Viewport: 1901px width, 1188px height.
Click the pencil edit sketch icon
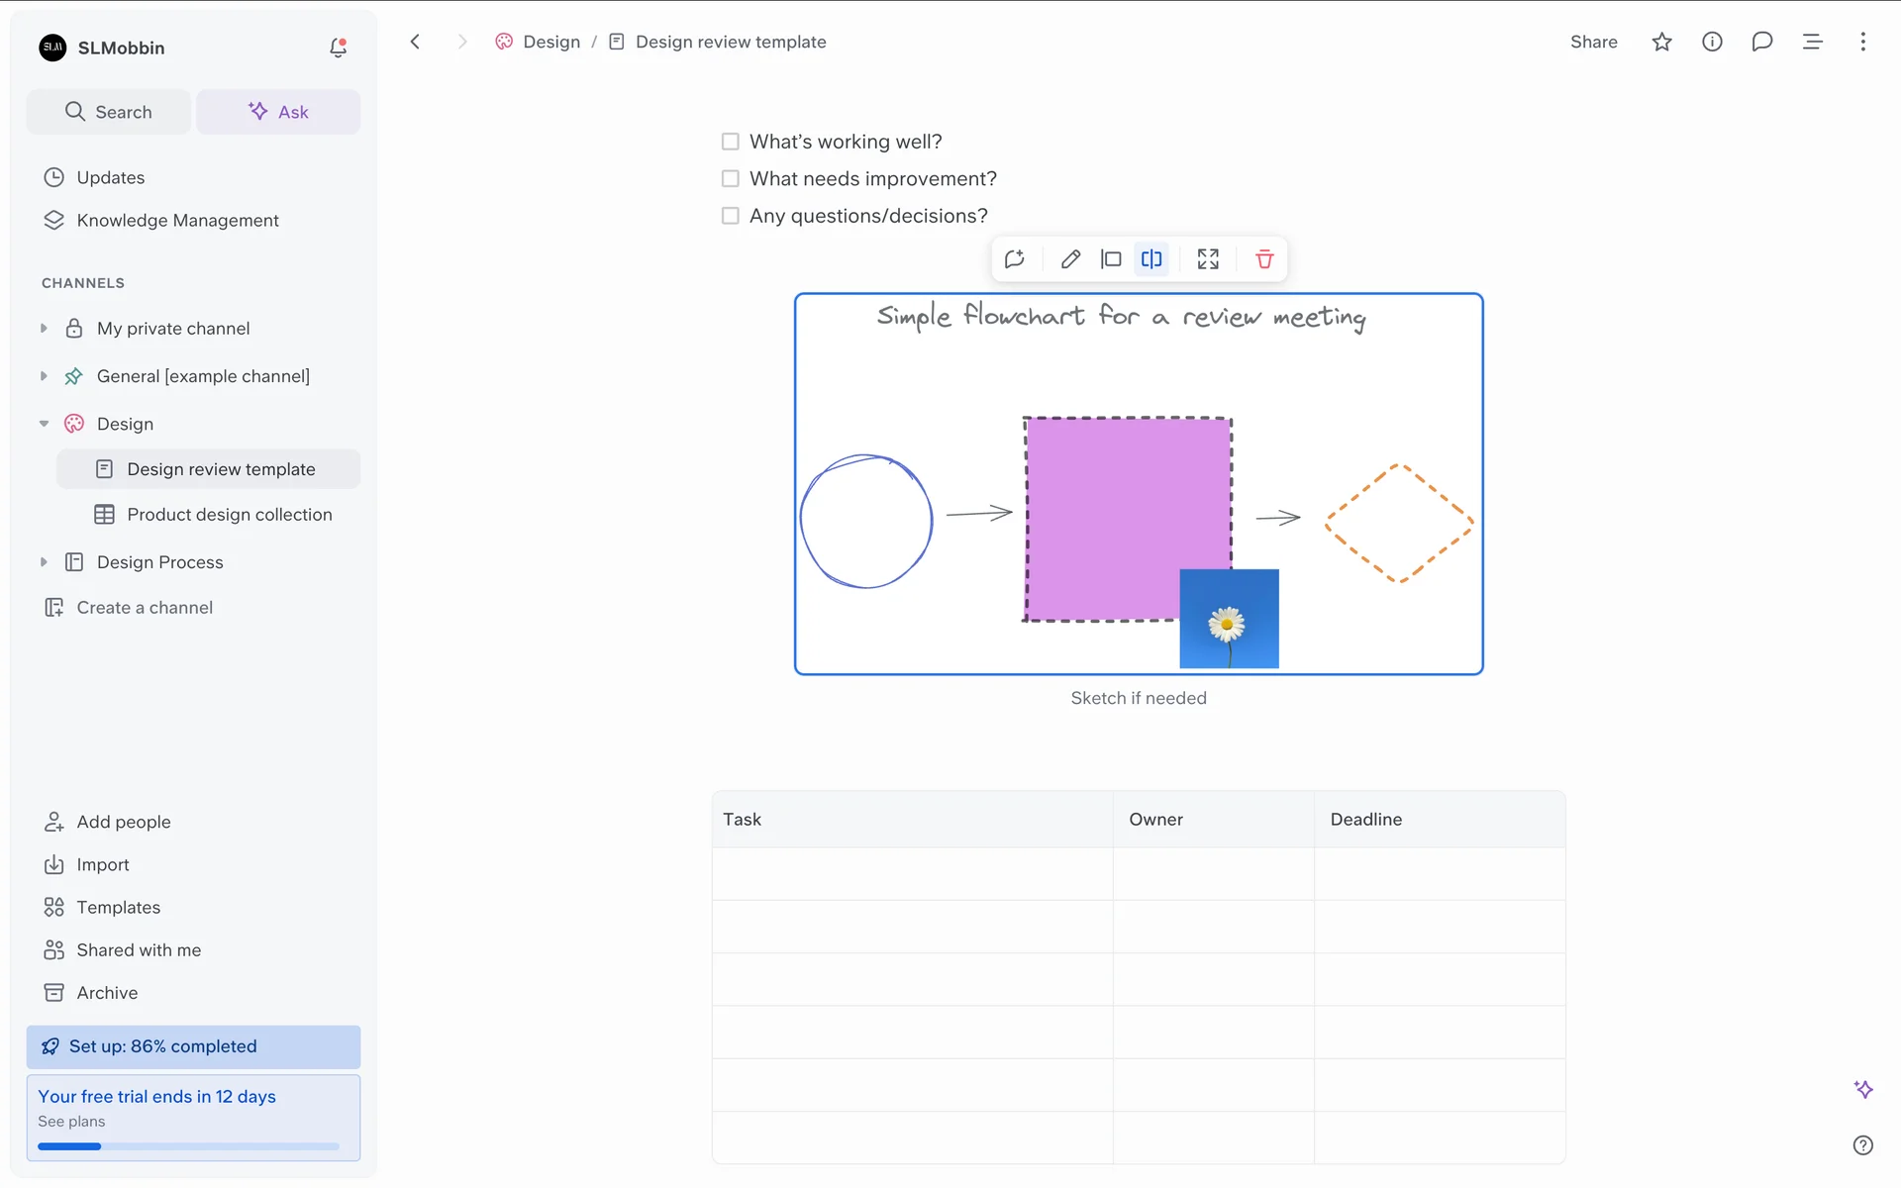1070,259
